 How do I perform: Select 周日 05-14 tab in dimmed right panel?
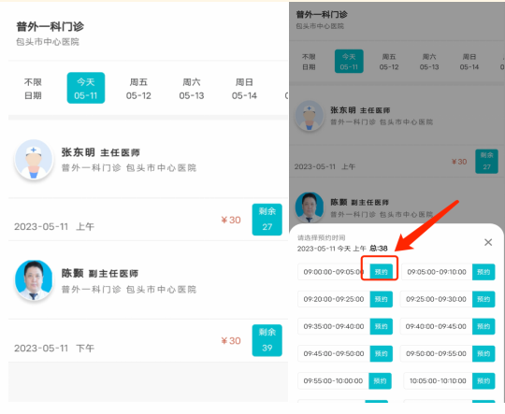point(469,62)
